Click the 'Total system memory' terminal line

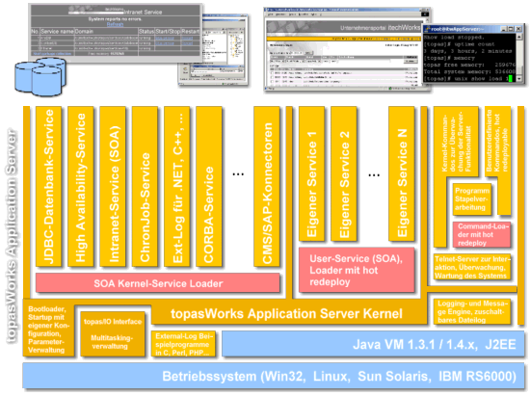(469, 71)
